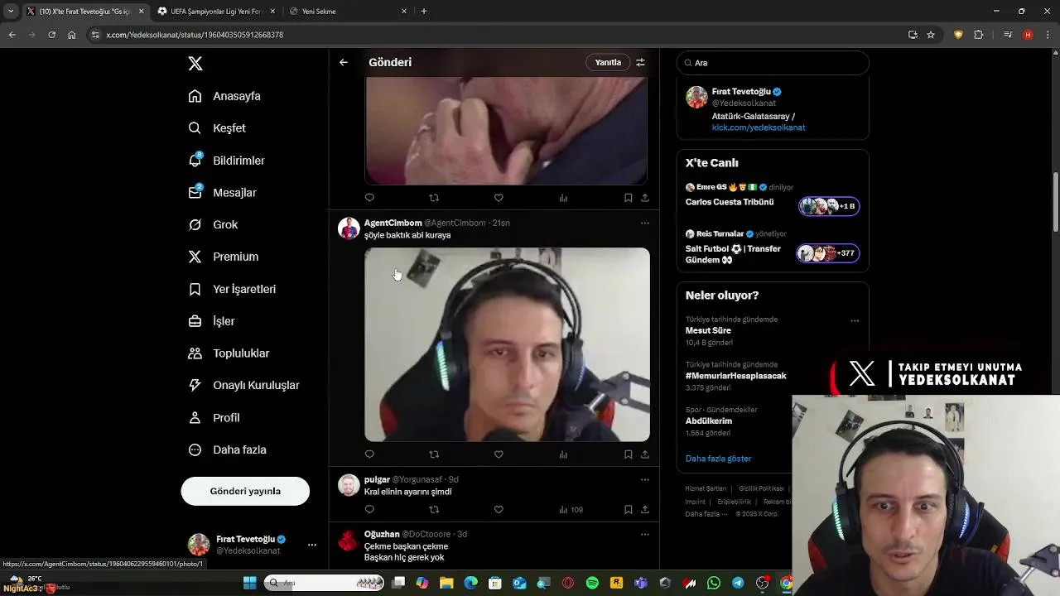Like the top image post

pos(499,198)
